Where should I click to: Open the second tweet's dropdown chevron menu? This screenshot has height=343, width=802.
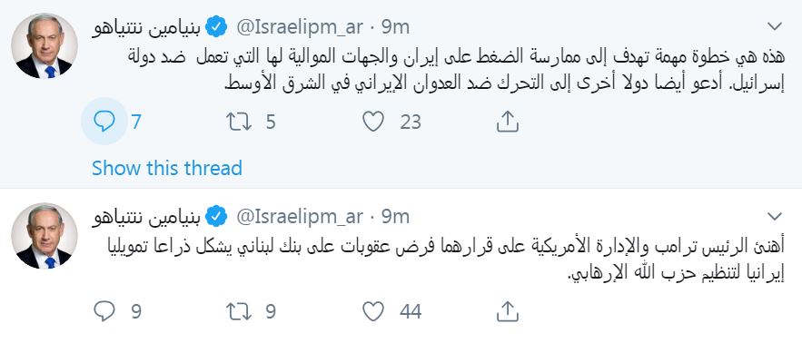[775, 217]
